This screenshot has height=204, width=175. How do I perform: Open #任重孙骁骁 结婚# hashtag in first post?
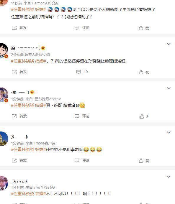(28, 9)
